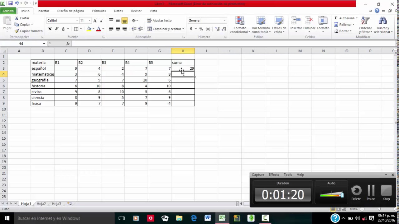Viewport: 399px width, 224px height.
Task: Open the Effects menu in recorder
Action: point(274,175)
